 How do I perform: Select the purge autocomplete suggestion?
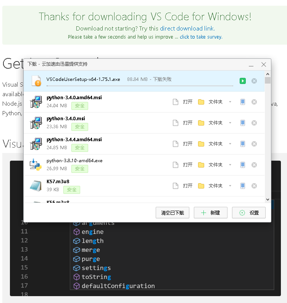[x=87, y=259]
